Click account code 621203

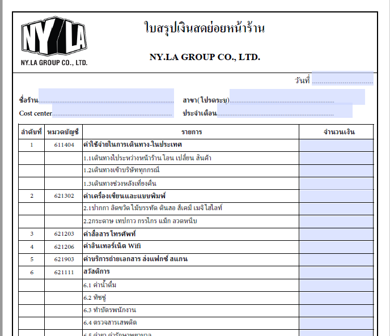[x=64, y=234]
